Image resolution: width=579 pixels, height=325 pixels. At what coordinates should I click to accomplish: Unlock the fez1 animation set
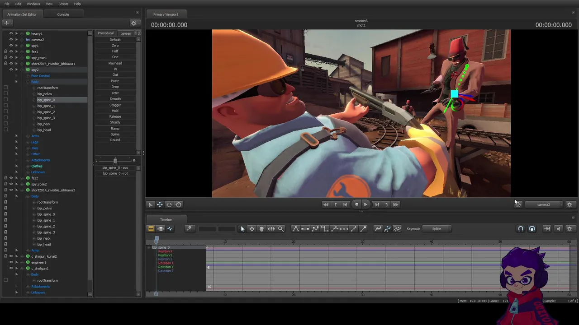5,51
